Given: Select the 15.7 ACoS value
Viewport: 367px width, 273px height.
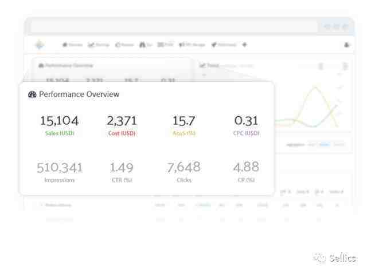Looking at the screenshot, I should point(183,121).
